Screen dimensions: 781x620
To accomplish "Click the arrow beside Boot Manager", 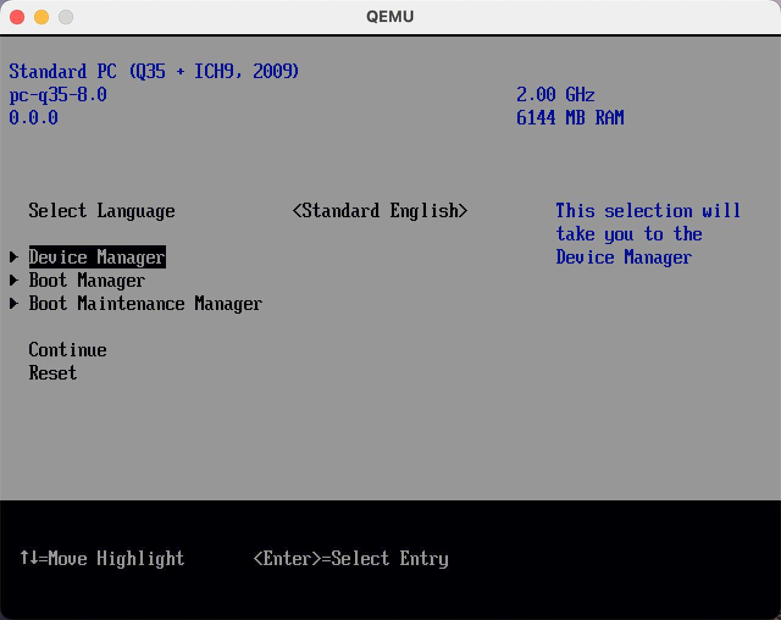I will tap(14, 281).
